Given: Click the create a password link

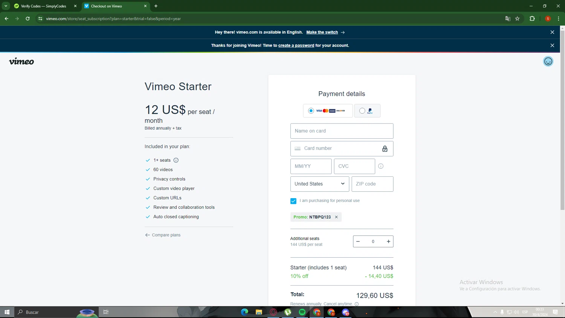Looking at the screenshot, I should click(296, 46).
